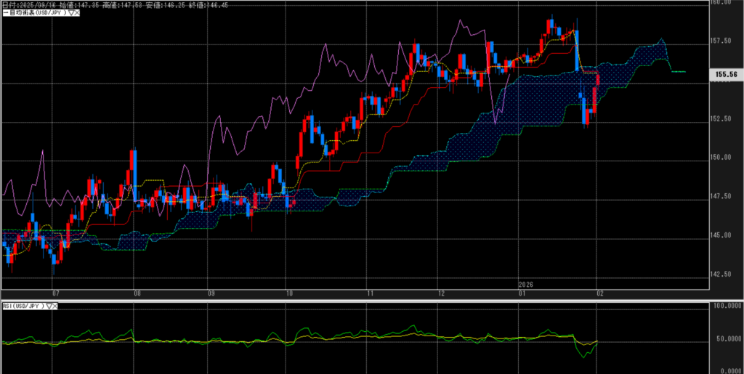This screenshot has width=744, height=374.
Task: Close the Ichimoku (一目均衡表) indicator with X
Action: [76, 13]
